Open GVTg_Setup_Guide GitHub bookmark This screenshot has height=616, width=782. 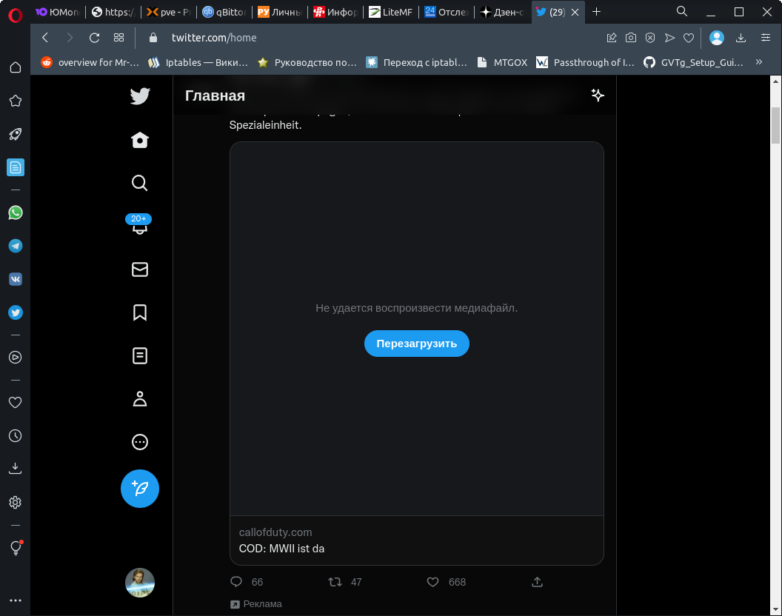[694, 62]
